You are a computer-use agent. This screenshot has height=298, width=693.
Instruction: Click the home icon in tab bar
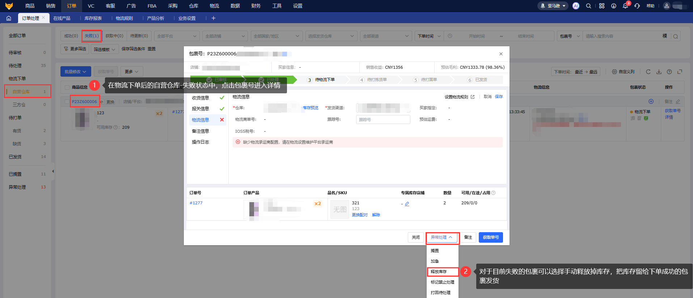(x=9, y=18)
